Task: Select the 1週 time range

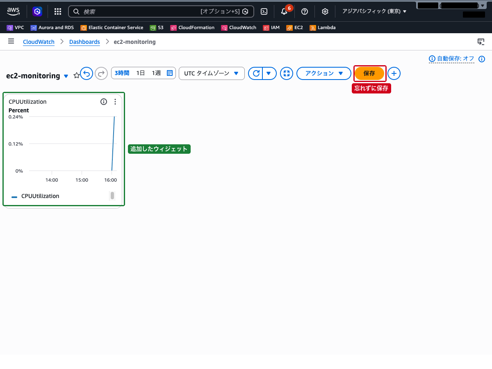Action: click(156, 73)
